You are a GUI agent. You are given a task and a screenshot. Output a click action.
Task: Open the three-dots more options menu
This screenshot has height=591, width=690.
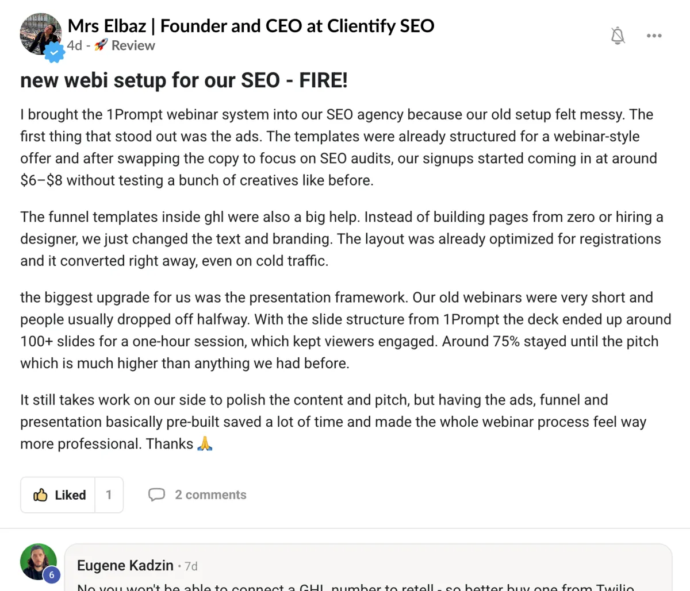point(654,36)
